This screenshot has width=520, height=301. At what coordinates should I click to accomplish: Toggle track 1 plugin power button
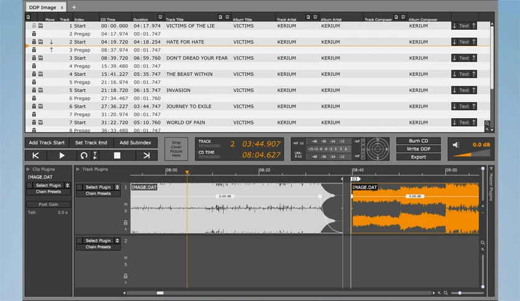(x=79, y=187)
